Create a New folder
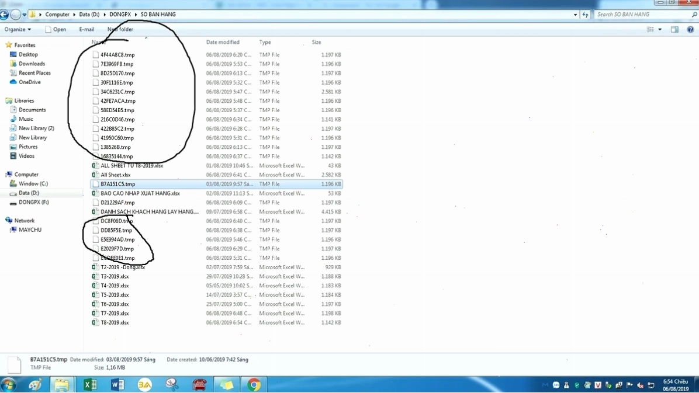The width and height of the screenshot is (699, 393). click(120, 29)
